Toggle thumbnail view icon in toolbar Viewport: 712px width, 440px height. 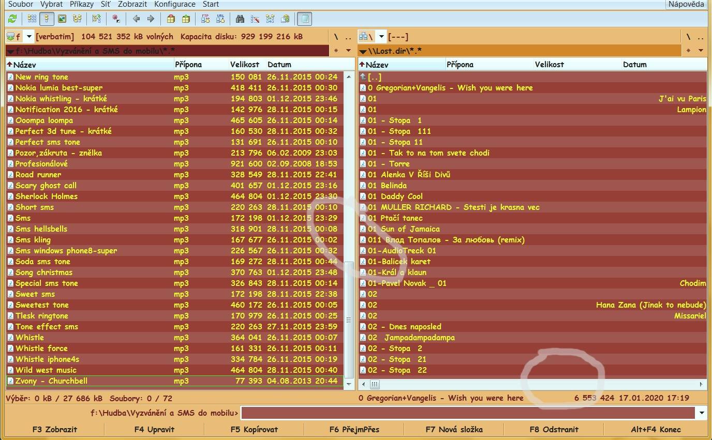coord(62,19)
